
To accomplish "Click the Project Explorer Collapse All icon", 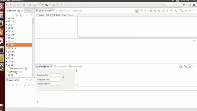I will pos(17,15).
